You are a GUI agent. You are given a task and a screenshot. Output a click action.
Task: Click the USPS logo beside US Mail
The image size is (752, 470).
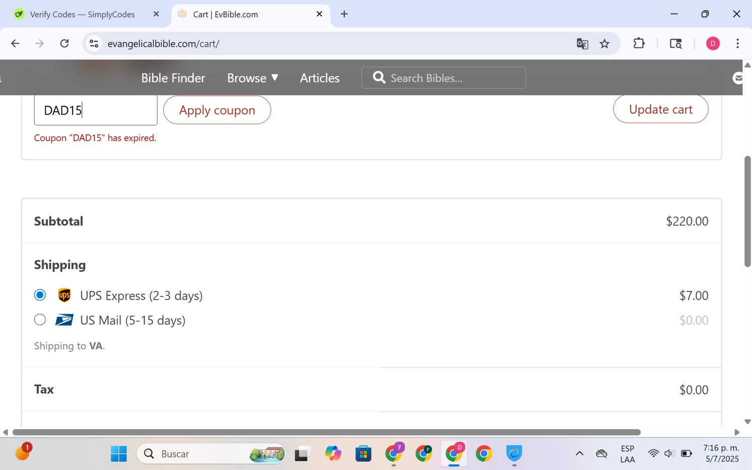click(64, 320)
